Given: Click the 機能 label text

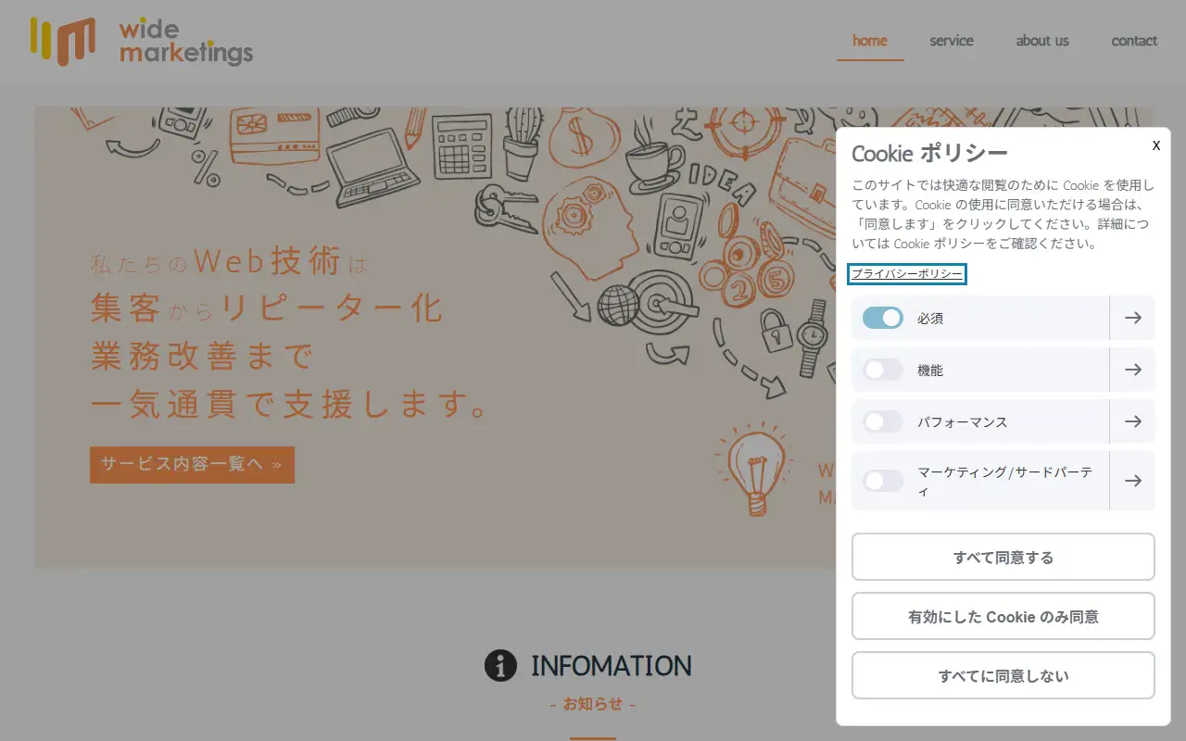Looking at the screenshot, I should [930, 370].
